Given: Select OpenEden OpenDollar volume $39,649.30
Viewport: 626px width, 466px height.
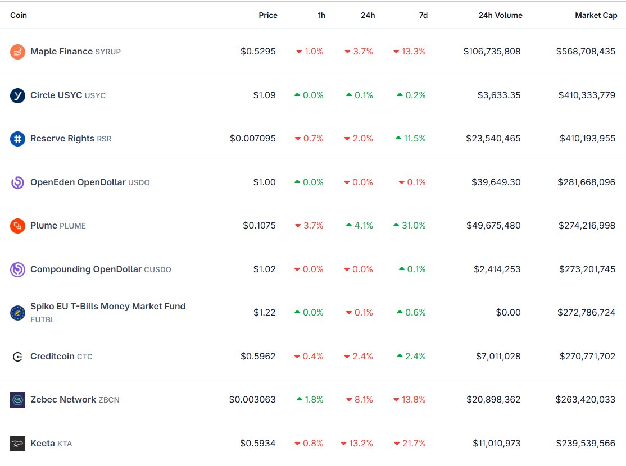Looking at the screenshot, I should pyautogui.click(x=496, y=182).
